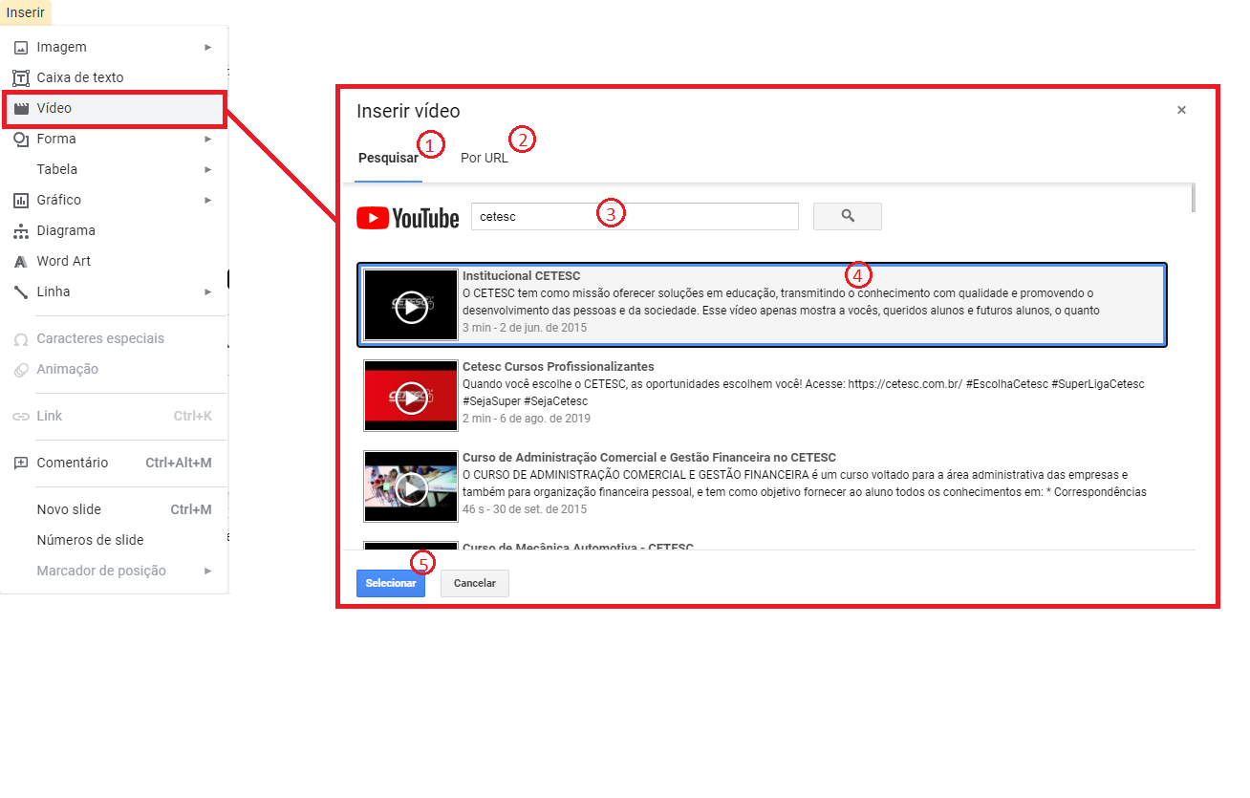Click '46 s - 30 de set. de 2015'
Image resolution: width=1250 pixels, height=798 pixels.
525,509
